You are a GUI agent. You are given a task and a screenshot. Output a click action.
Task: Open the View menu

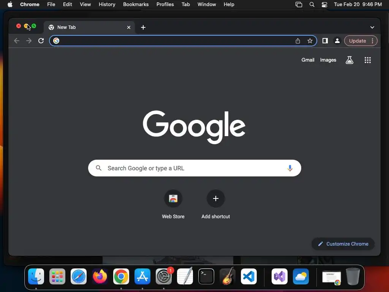tap(85, 5)
